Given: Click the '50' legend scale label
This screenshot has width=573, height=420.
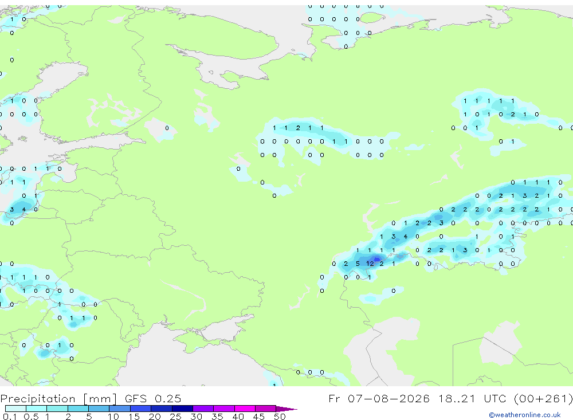Looking at the screenshot, I should coord(280,417).
